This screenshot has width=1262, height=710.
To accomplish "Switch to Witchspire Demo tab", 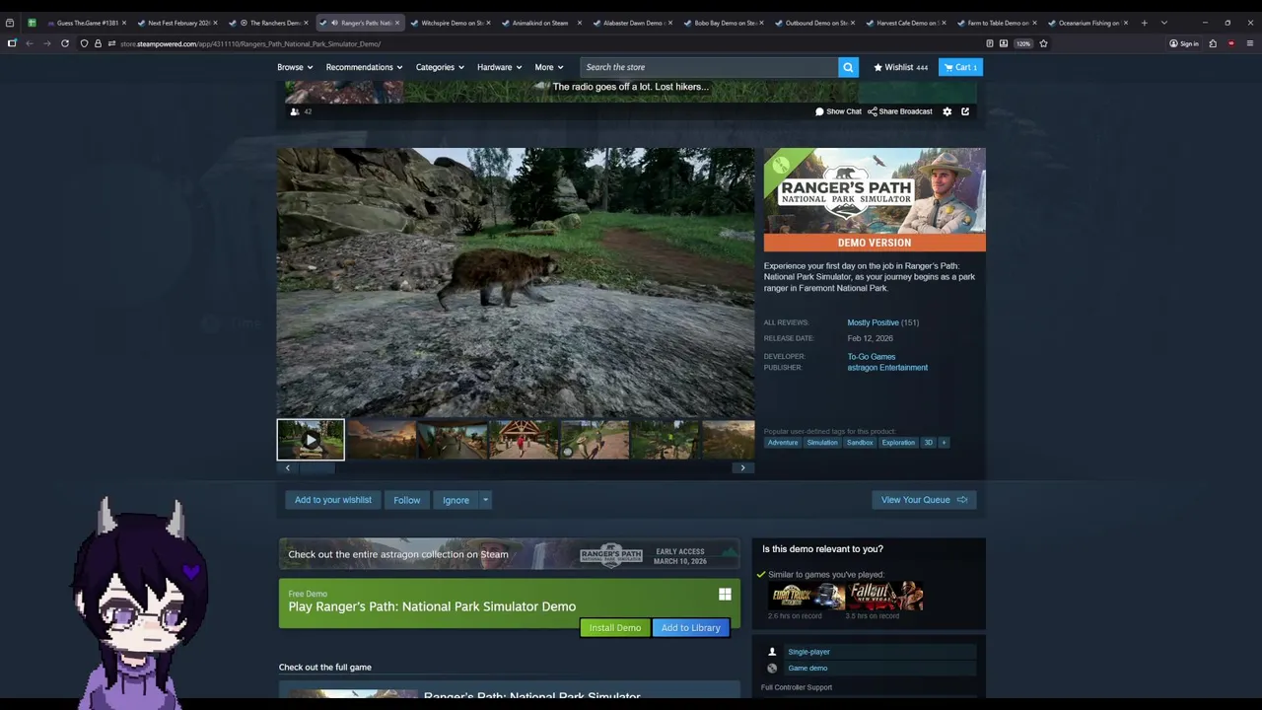I will pyautogui.click(x=449, y=23).
